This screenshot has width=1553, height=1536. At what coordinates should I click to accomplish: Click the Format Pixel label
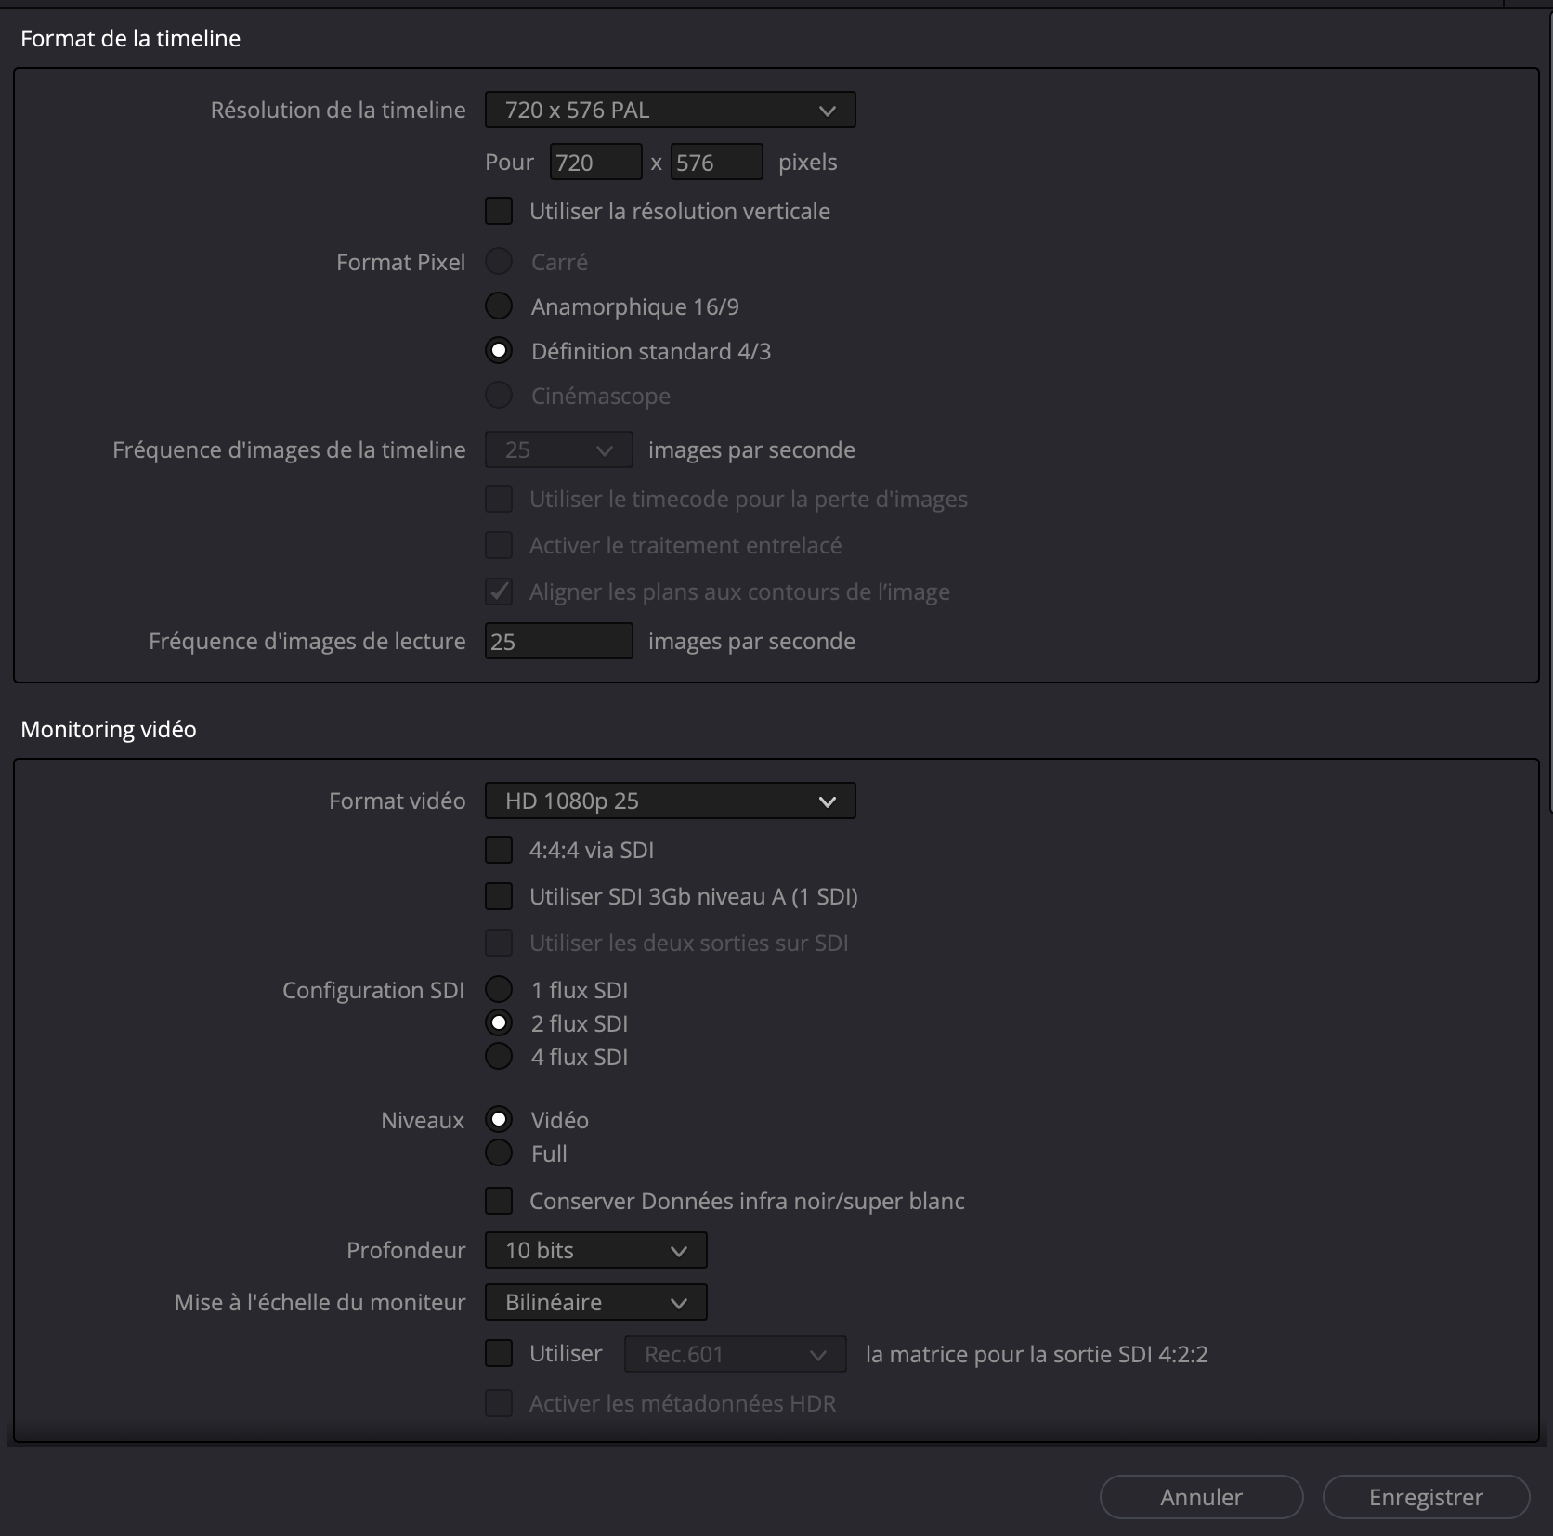400,262
